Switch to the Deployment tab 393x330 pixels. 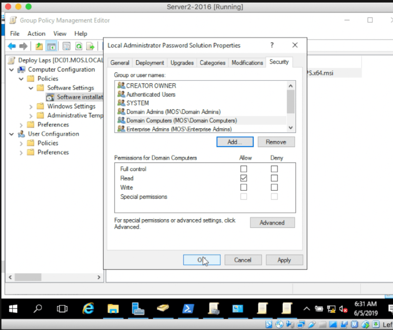[x=150, y=63]
